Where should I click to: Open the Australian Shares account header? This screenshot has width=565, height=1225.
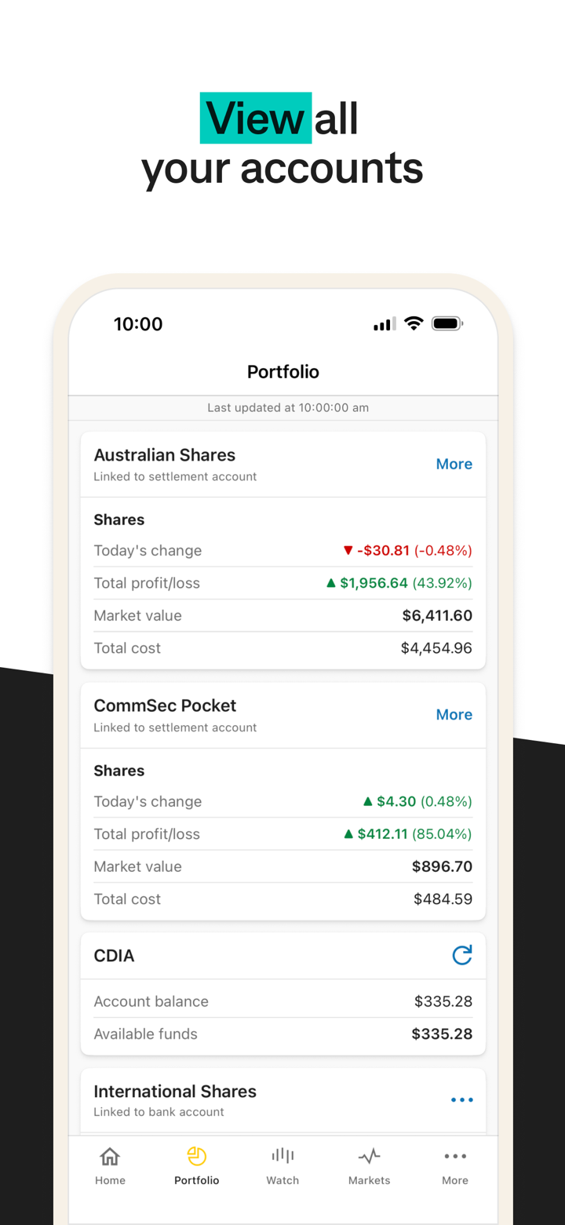[x=165, y=456]
